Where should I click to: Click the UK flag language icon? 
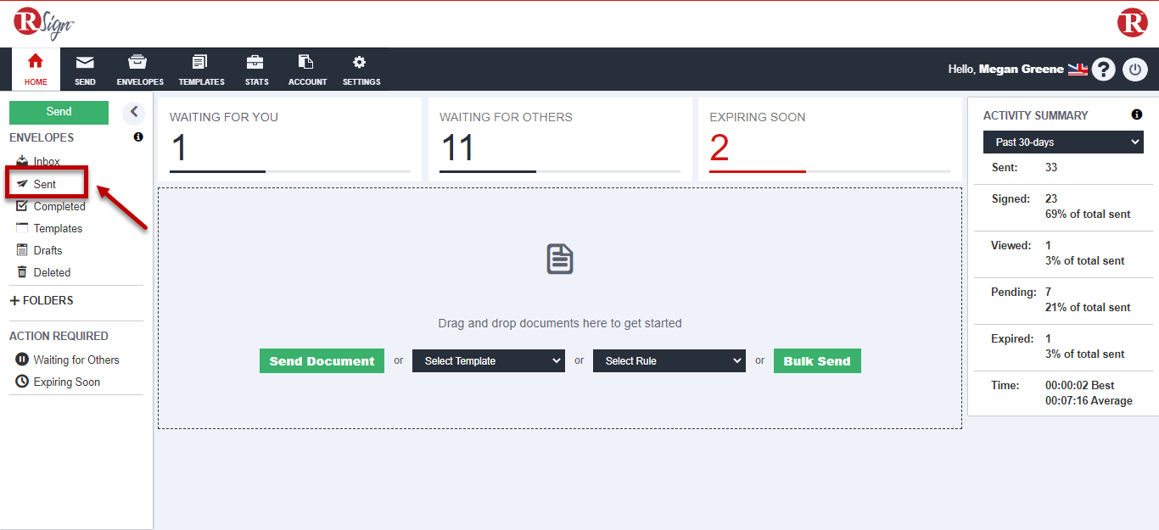click(x=1078, y=70)
